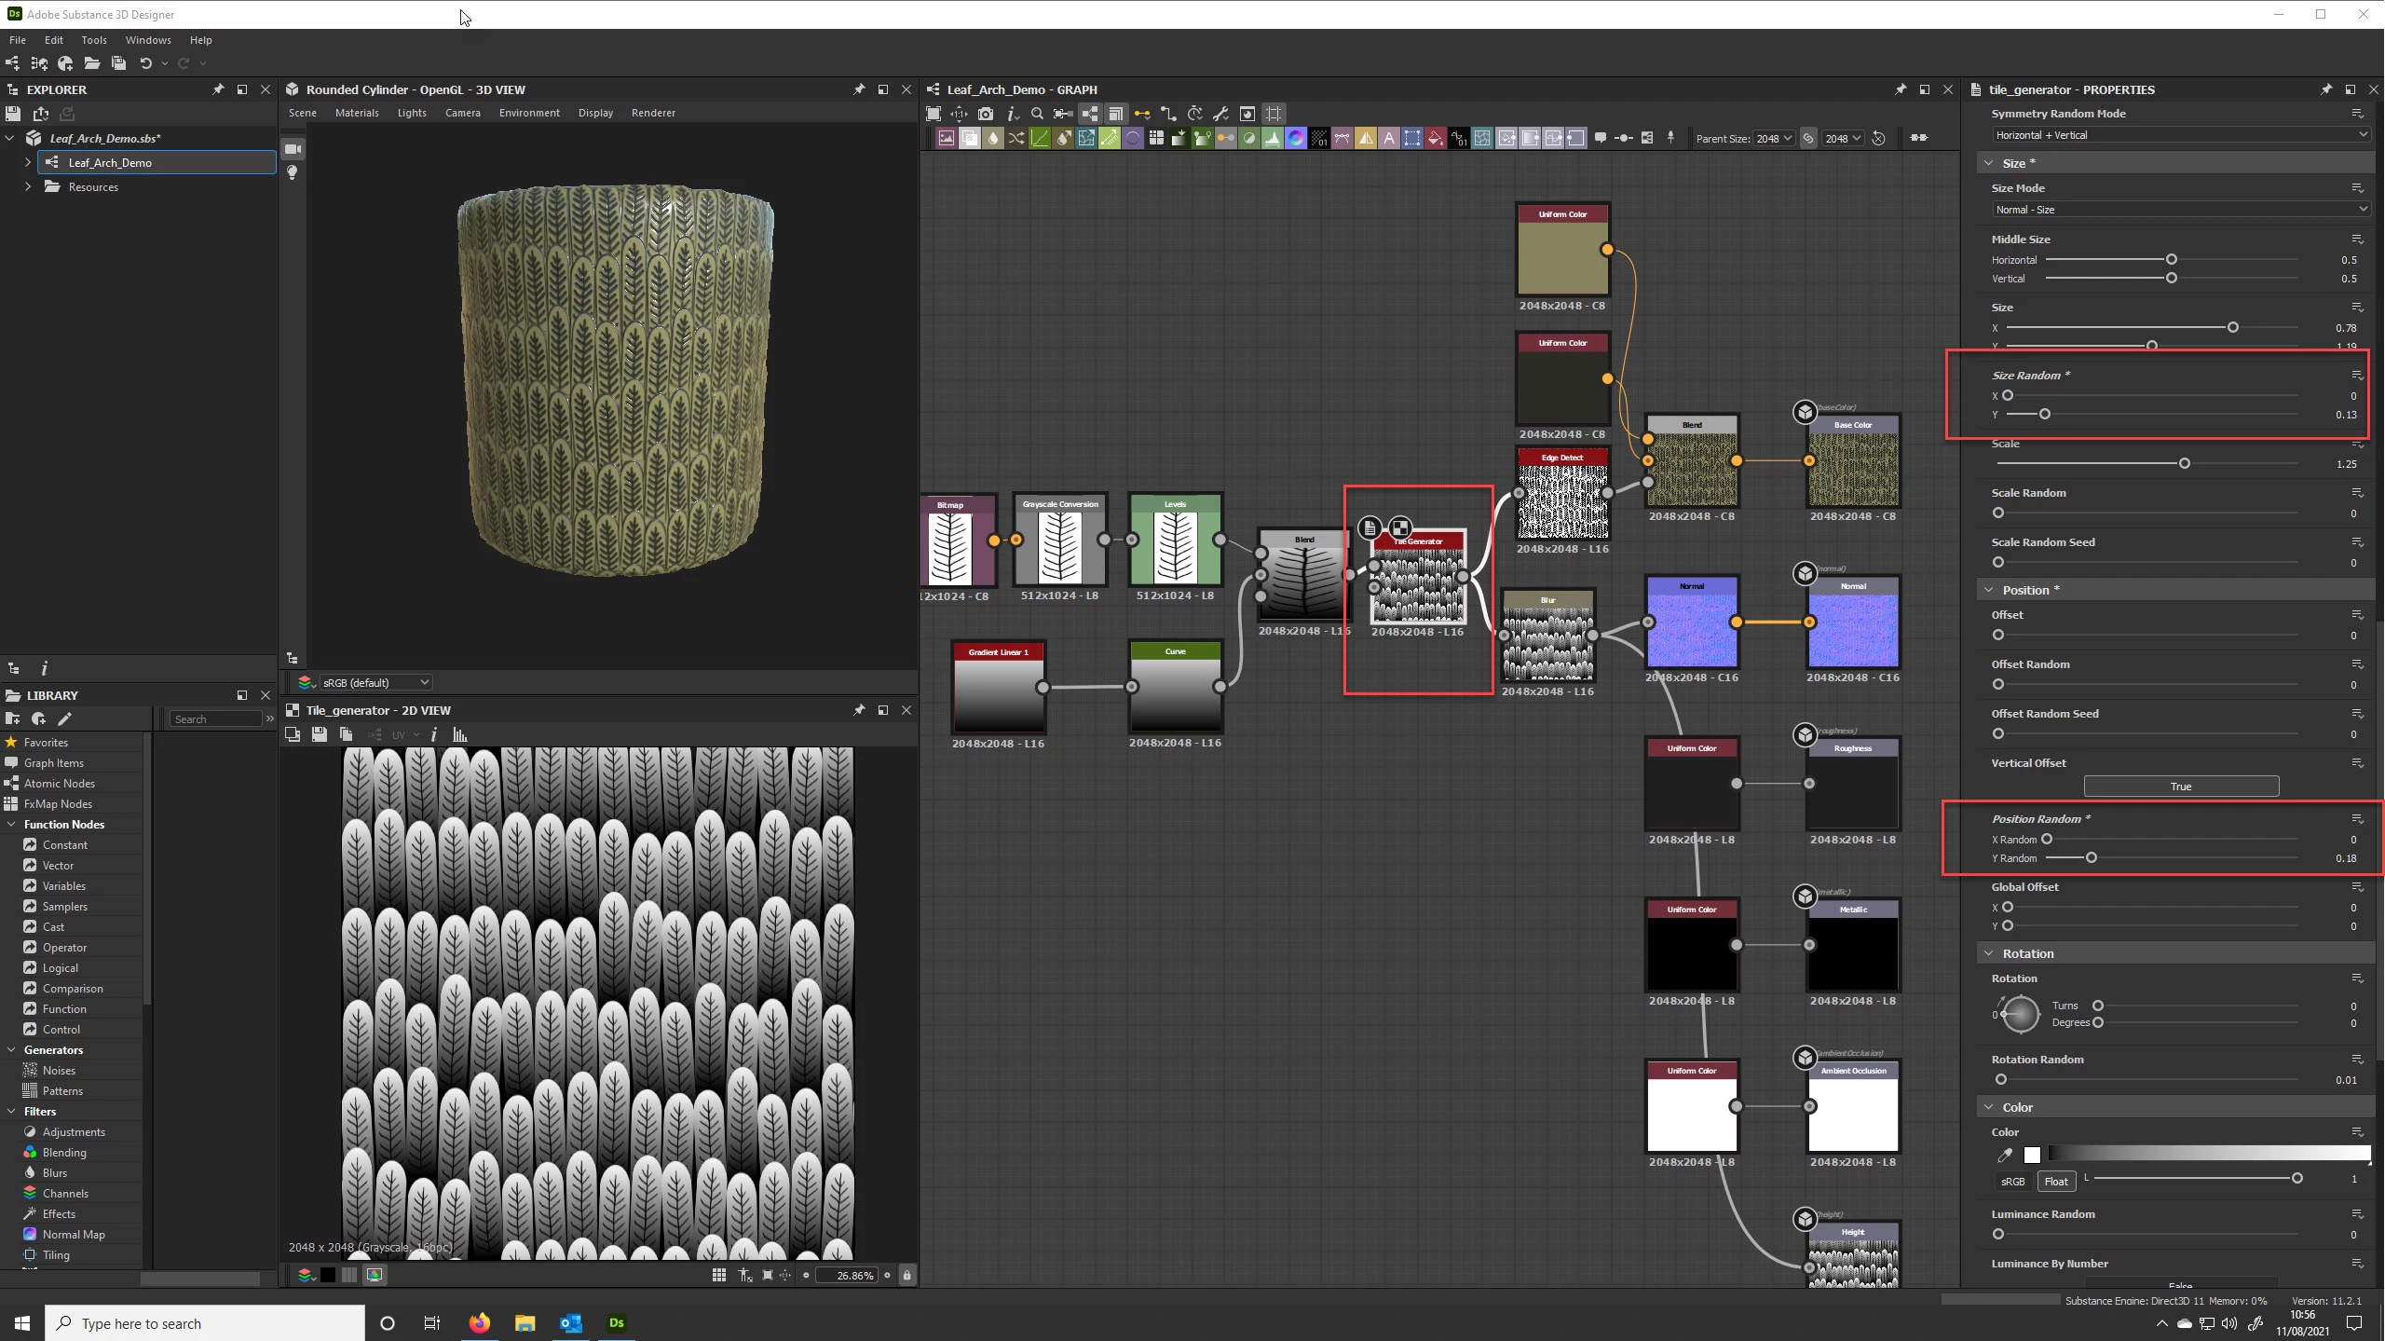Click the 3D view camera icon
Viewport: 2385px width, 1341px height.
[293, 149]
